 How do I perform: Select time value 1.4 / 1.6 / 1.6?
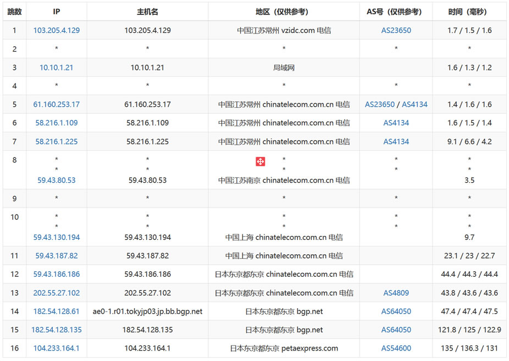coord(469,105)
